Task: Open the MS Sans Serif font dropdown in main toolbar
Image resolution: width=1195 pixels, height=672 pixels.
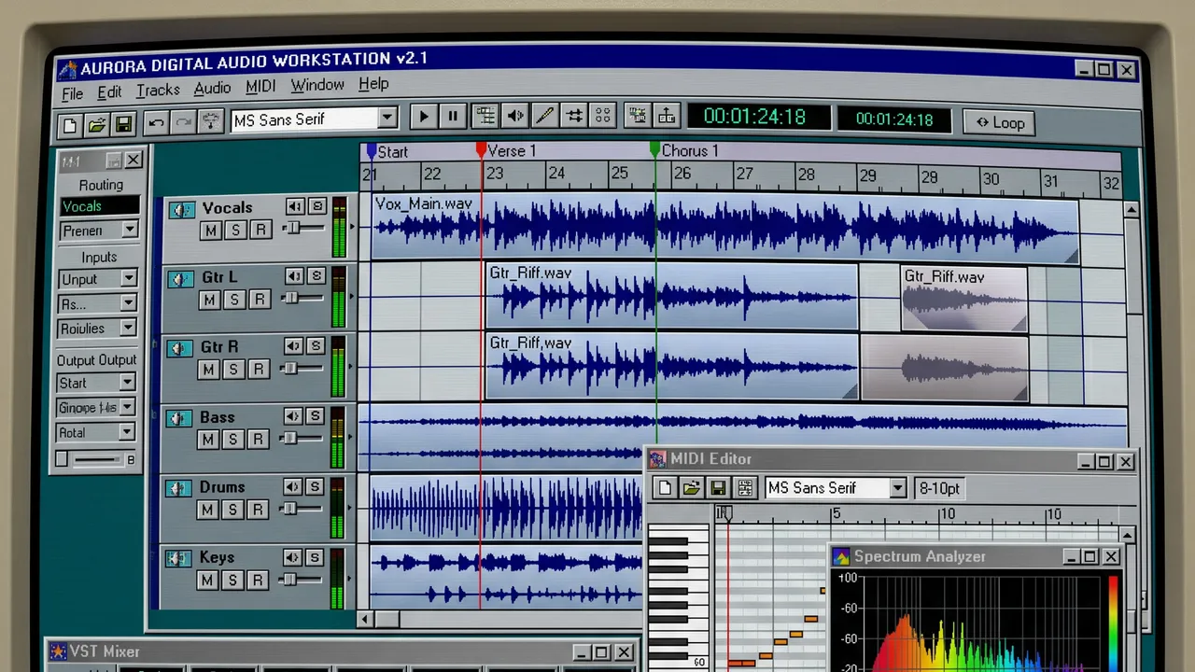Action: (387, 119)
